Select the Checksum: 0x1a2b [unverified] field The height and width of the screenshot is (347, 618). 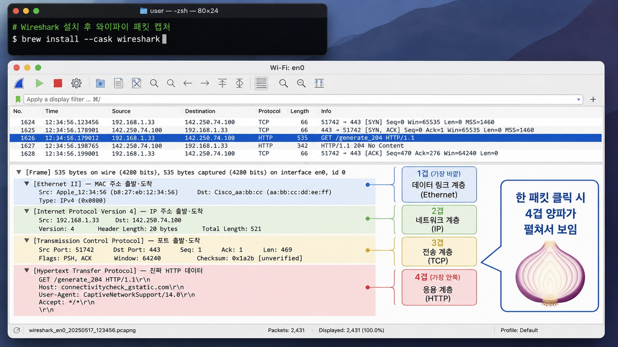250,258
